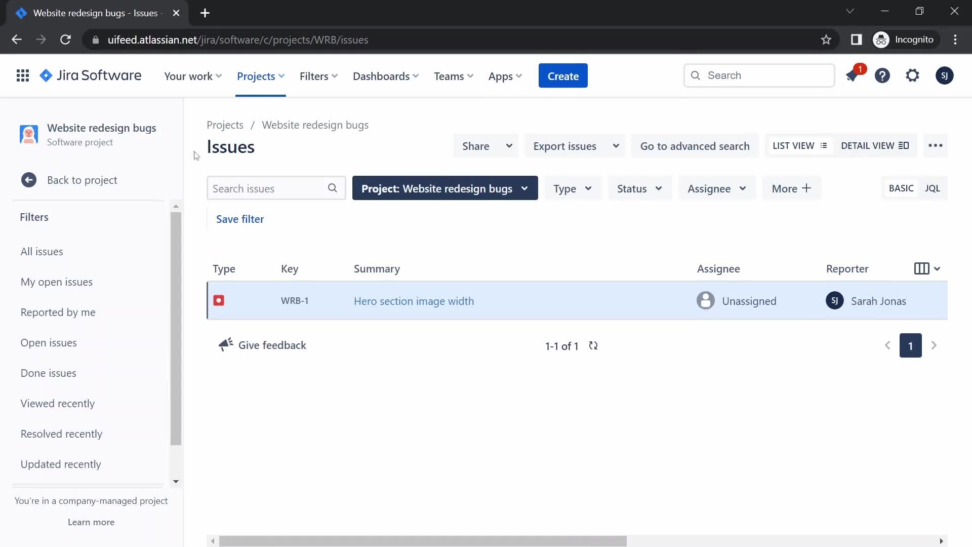972x547 pixels.
Task: Open the Assignee filter dropdown
Action: pyautogui.click(x=717, y=188)
